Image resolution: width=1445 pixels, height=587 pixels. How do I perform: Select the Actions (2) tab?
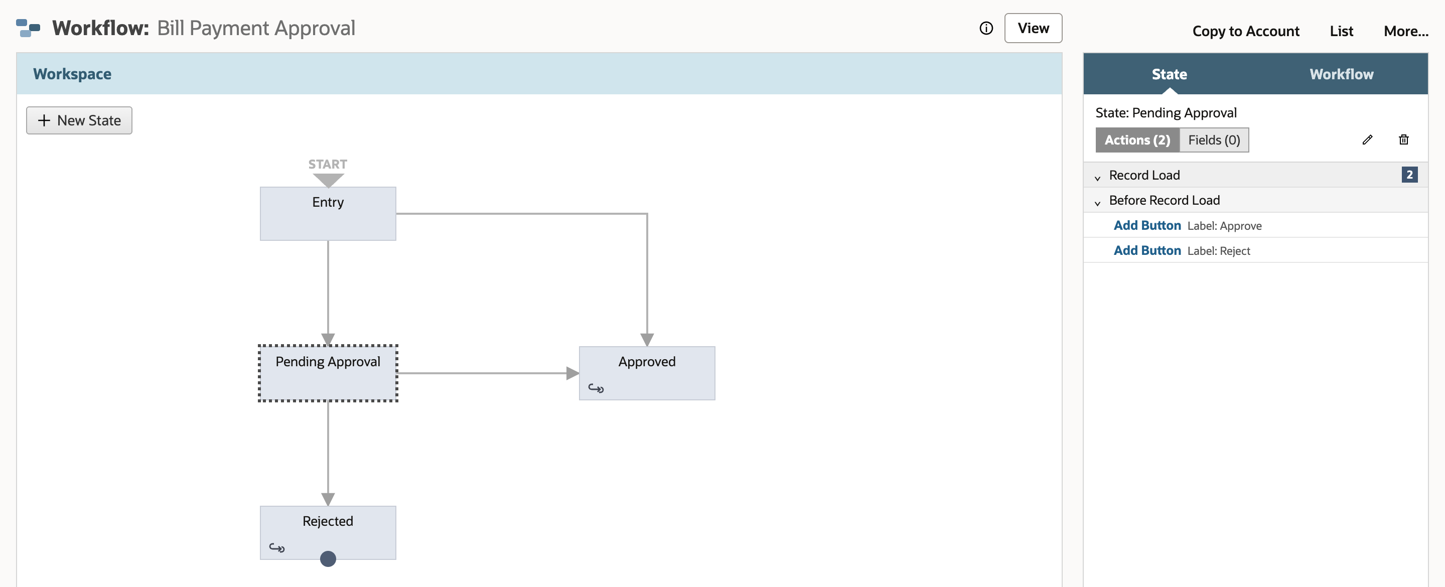click(x=1137, y=140)
